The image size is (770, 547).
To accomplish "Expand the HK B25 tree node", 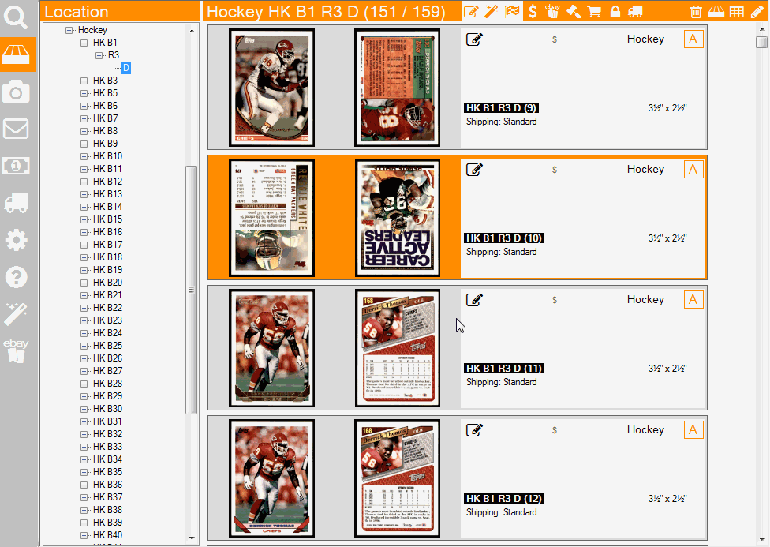I will (84, 346).
